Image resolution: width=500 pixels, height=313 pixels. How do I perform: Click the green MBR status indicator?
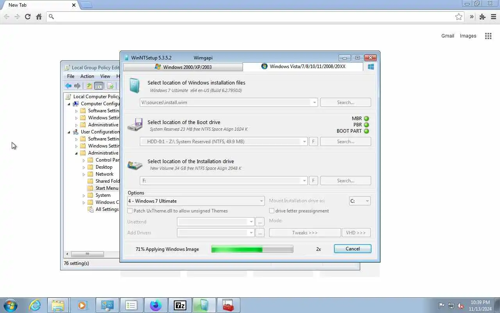coord(366,119)
